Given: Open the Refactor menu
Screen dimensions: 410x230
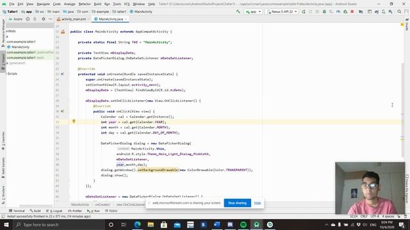Looking at the screenshot, I should pyautogui.click(x=85, y=4).
